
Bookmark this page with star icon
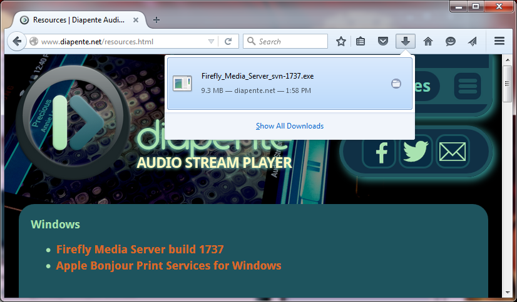[x=341, y=42]
